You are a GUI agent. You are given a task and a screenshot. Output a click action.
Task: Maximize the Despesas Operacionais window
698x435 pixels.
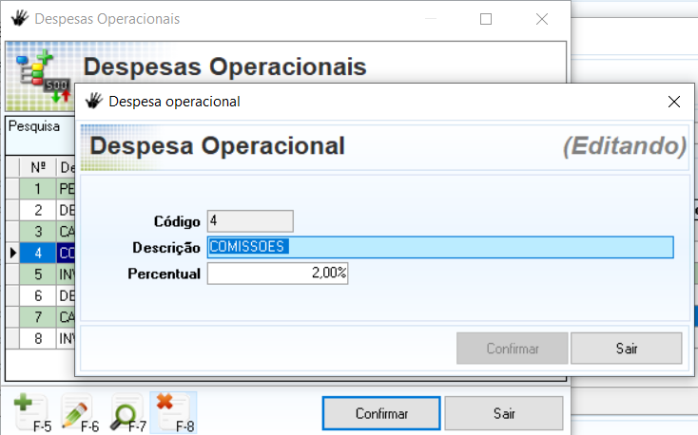point(486,18)
